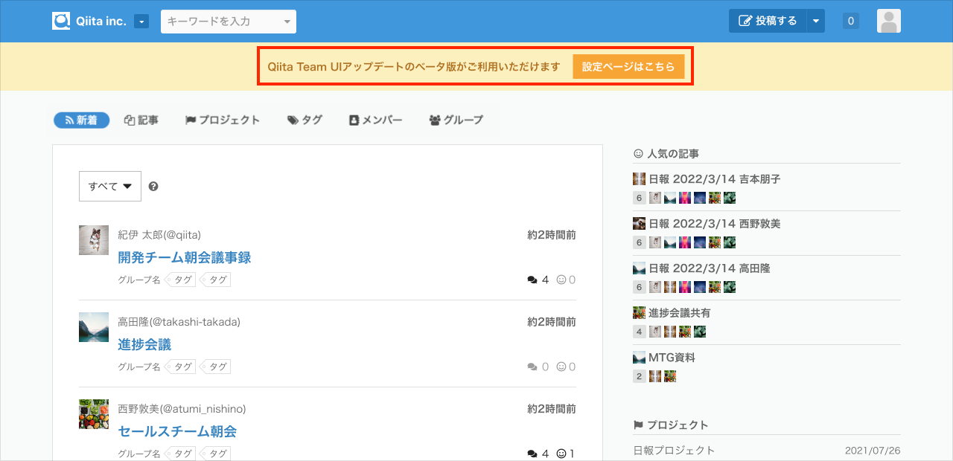The width and height of the screenshot is (953, 461).
Task: Select the 新着 tab
Action: (82, 120)
